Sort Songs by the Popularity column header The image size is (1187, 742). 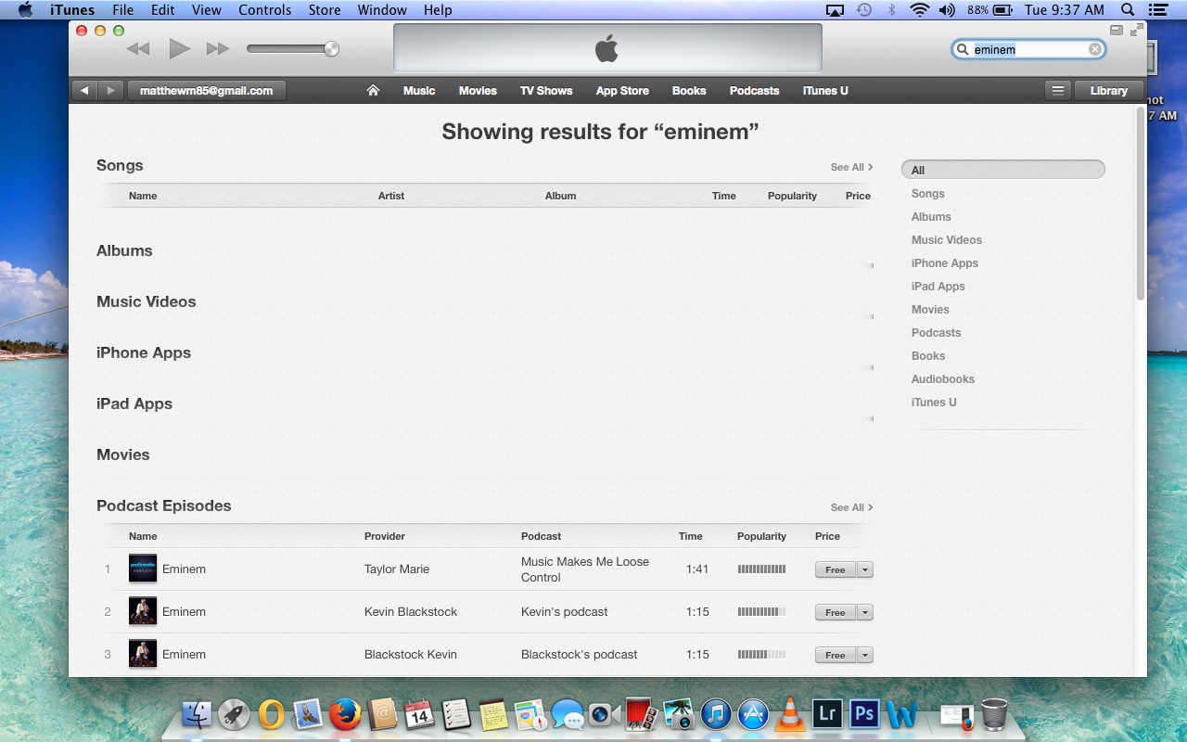pyautogui.click(x=792, y=196)
